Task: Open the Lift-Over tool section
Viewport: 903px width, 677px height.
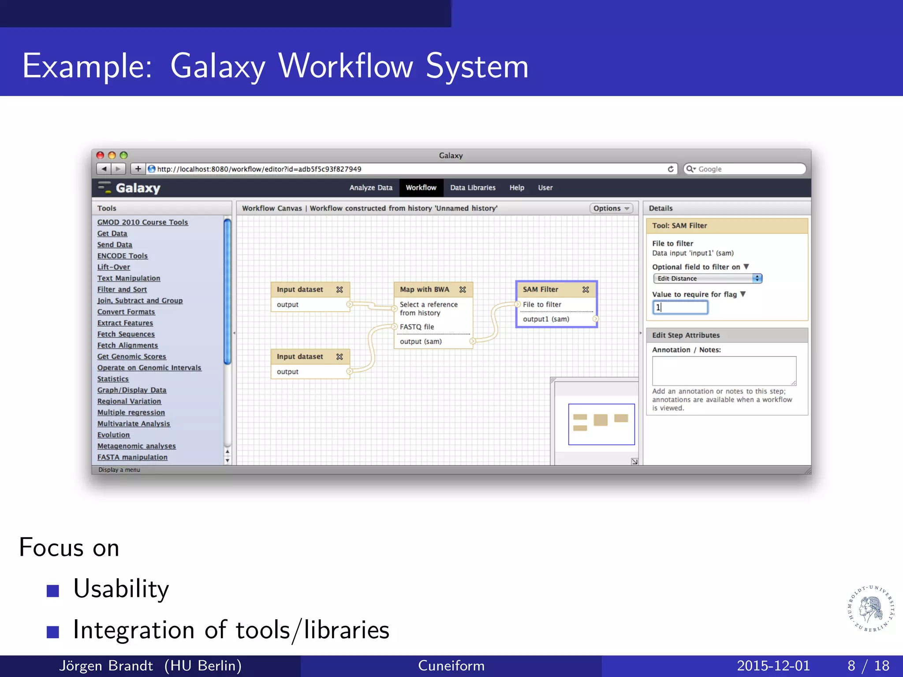Action: [114, 267]
